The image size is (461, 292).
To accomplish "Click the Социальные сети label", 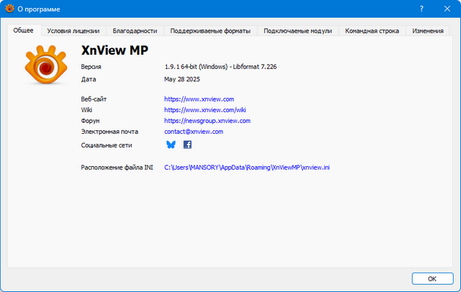I will pos(107,145).
